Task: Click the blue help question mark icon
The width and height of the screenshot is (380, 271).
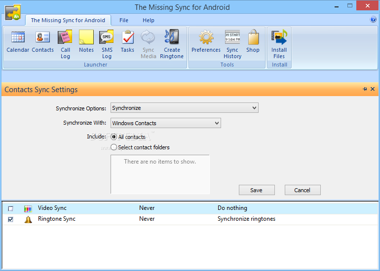Action: [373, 19]
